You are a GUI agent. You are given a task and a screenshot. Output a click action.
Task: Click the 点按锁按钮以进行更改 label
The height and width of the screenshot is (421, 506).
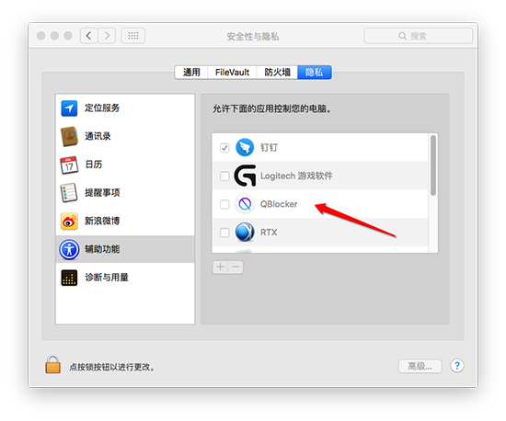pyautogui.click(x=111, y=367)
